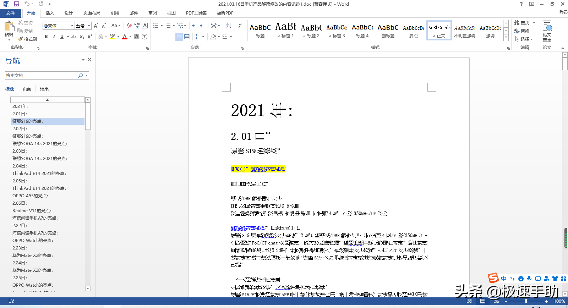Toggle justified alignment
This screenshot has width=568, height=308.
(x=179, y=37)
